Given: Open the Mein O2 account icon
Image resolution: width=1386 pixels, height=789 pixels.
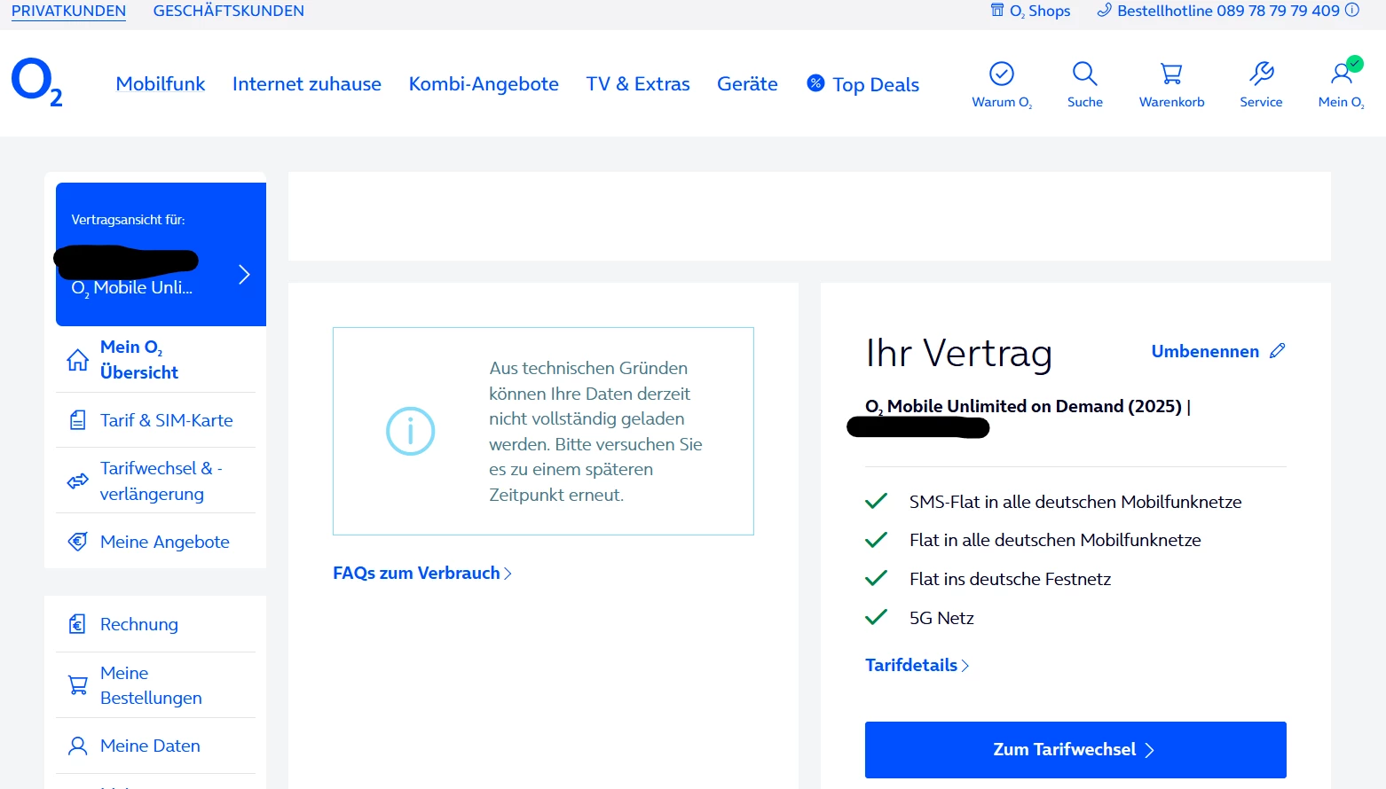Looking at the screenshot, I should (x=1342, y=72).
